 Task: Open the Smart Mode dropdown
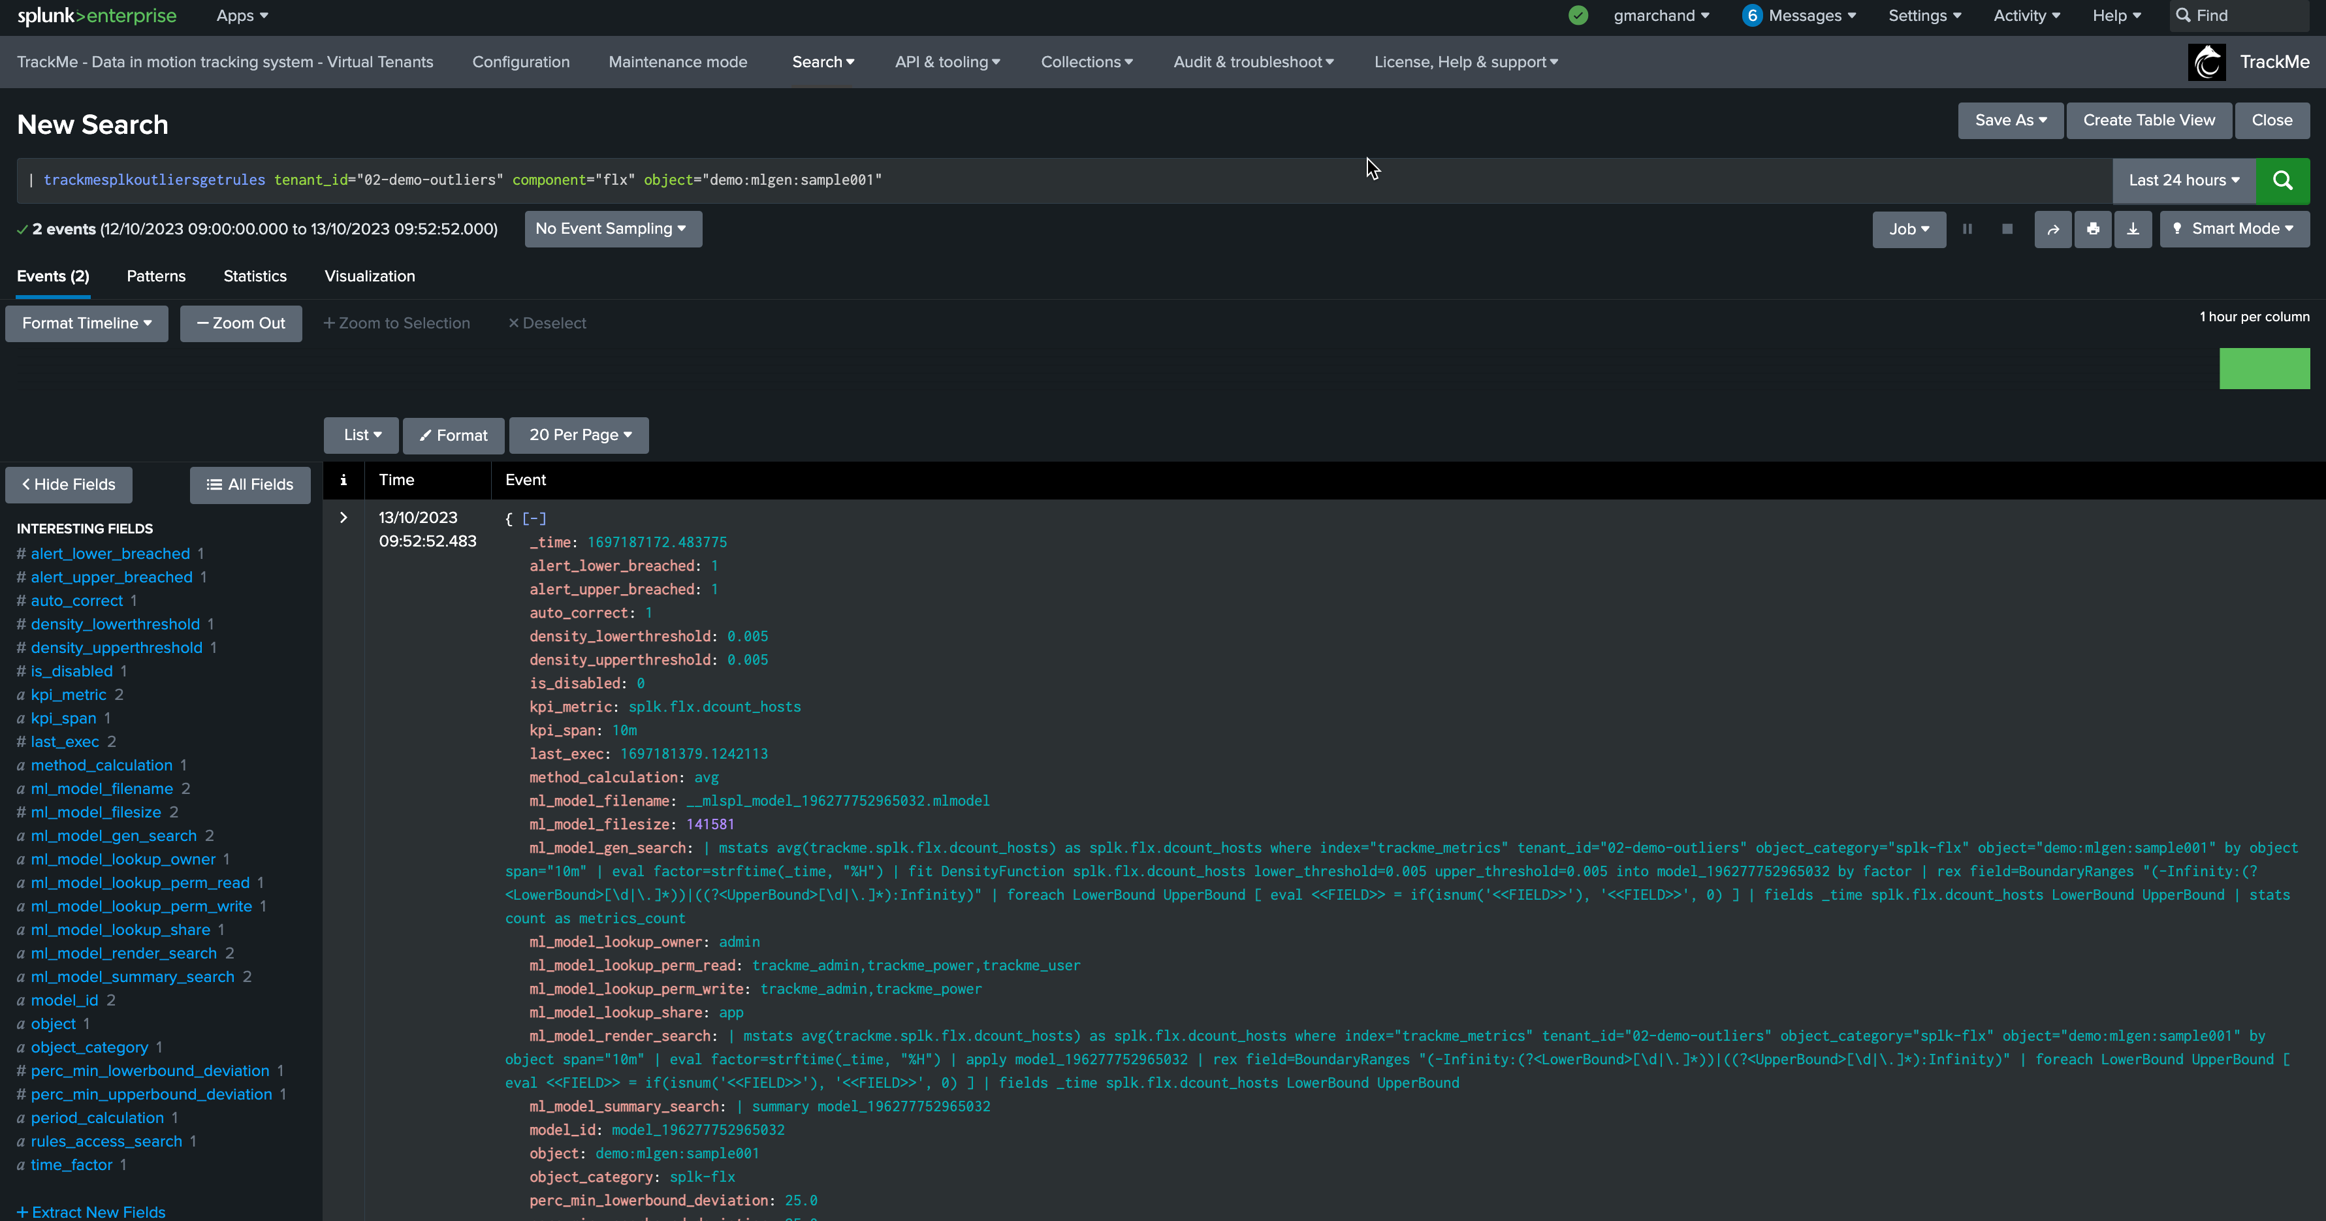[2234, 229]
